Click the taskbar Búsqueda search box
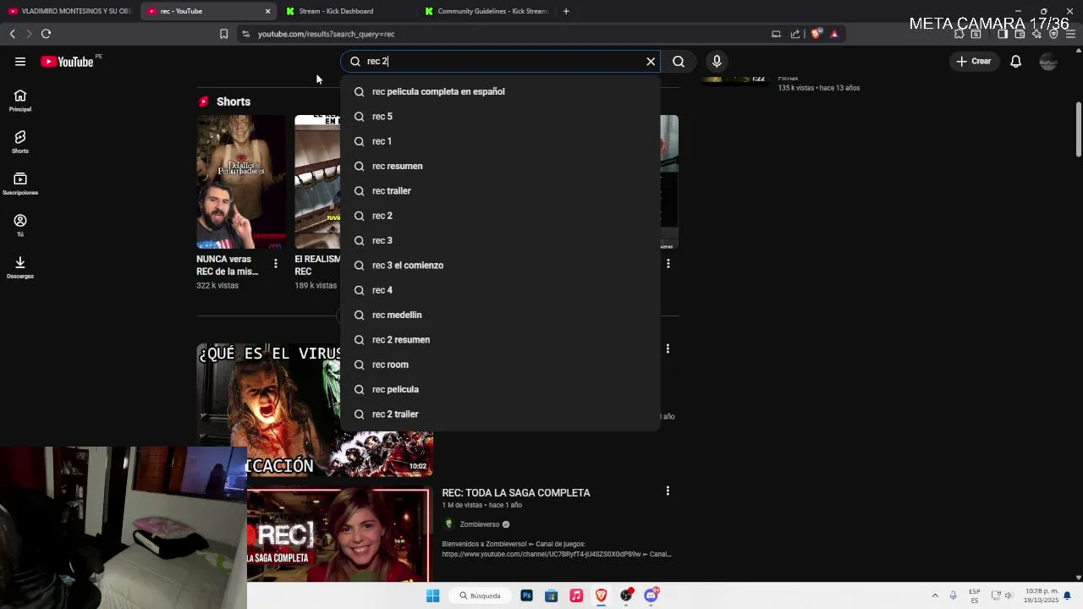Image resolution: width=1083 pixels, height=609 pixels. 480,595
